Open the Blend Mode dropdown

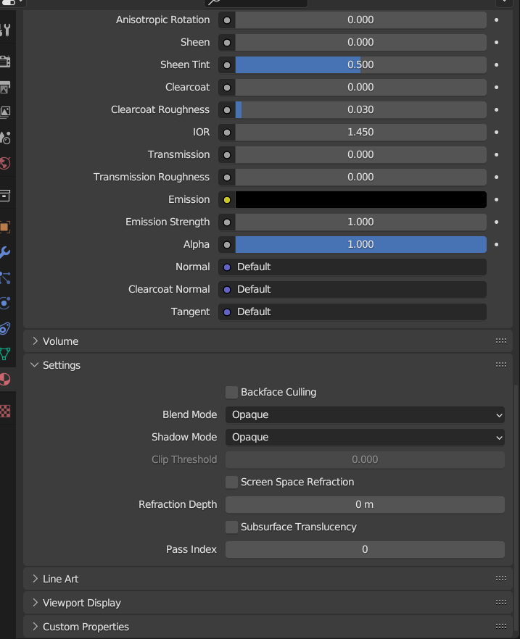pyautogui.click(x=365, y=415)
